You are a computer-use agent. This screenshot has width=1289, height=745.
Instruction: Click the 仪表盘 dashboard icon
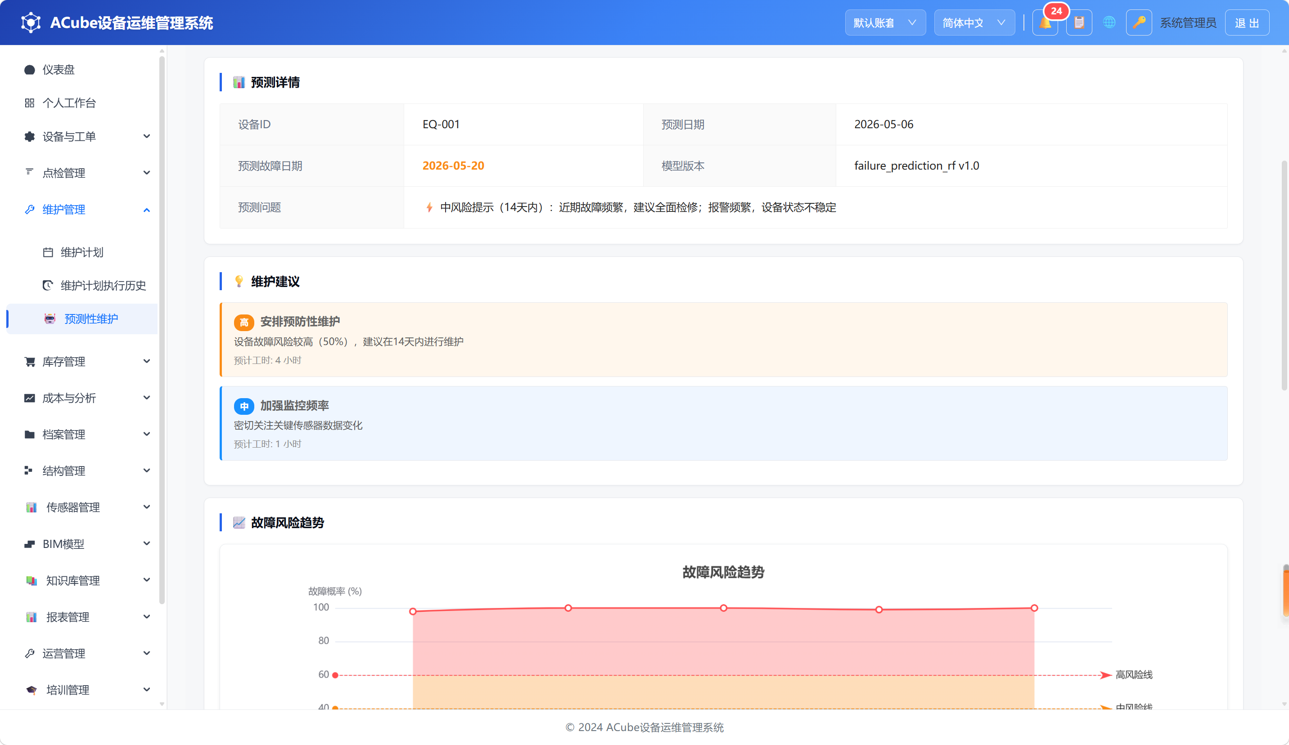tap(30, 70)
